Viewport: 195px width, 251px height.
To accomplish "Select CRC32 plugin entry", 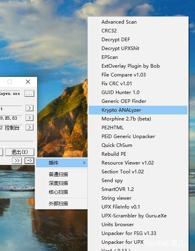I will 138,31.
